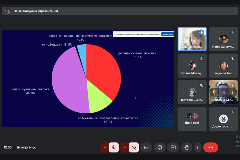
Task: Raise your hand
Action: [x=186, y=147]
